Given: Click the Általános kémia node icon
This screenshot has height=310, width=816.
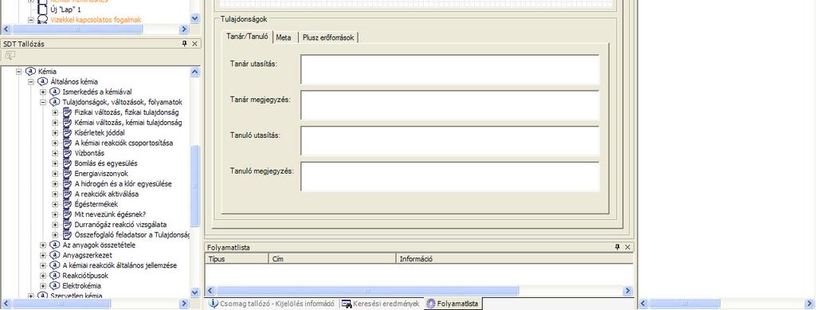Looking at the screenshot, I should pos(43,81).
